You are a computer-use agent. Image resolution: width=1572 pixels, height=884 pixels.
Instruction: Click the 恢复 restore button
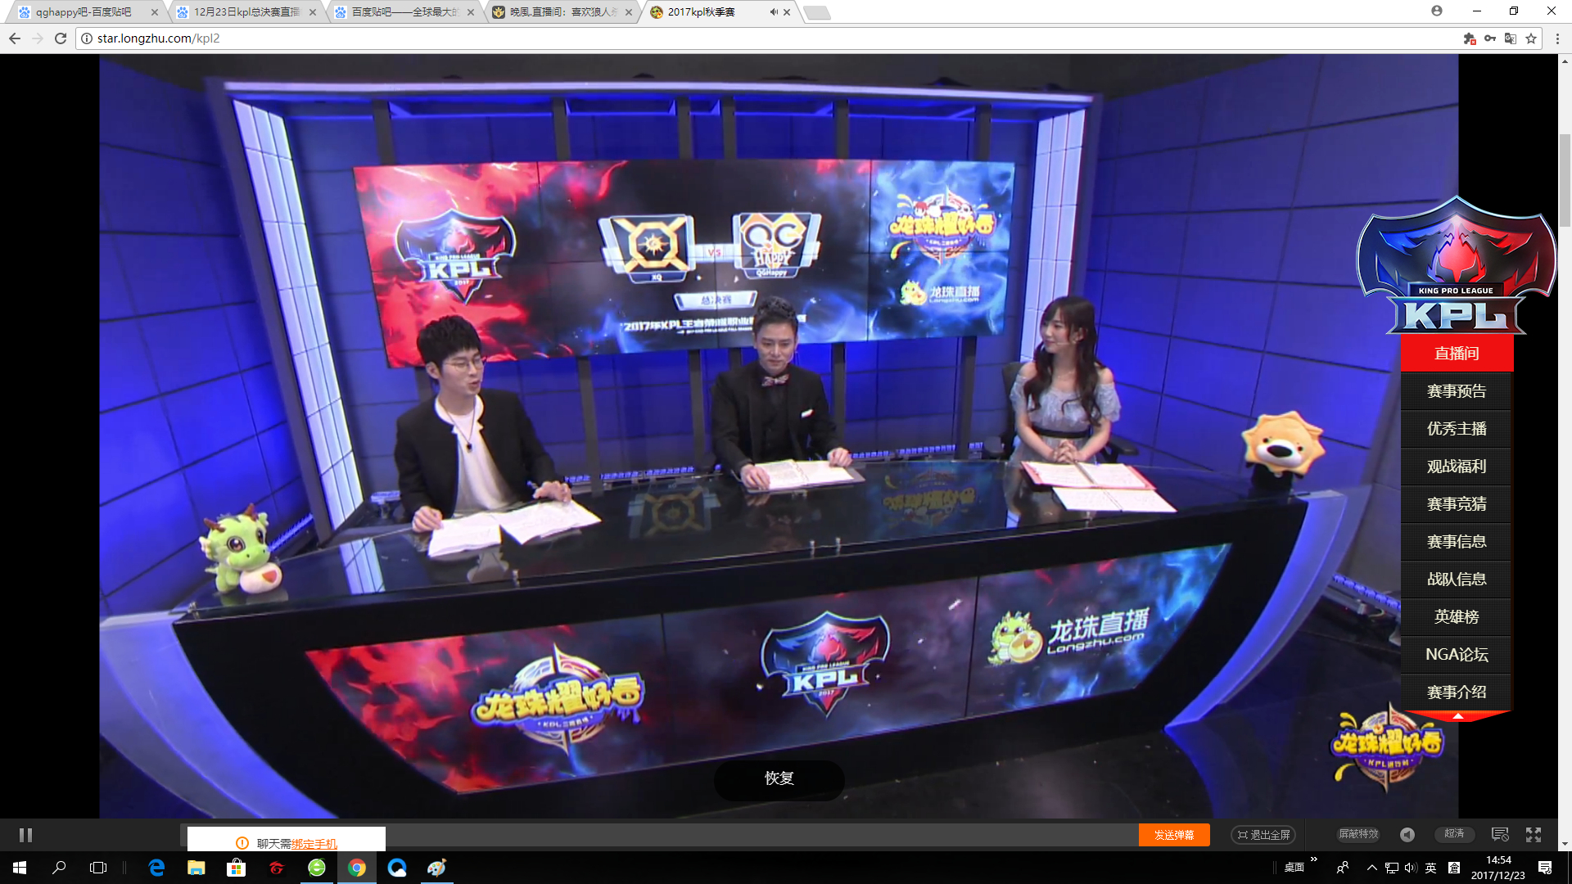point(779,778)
